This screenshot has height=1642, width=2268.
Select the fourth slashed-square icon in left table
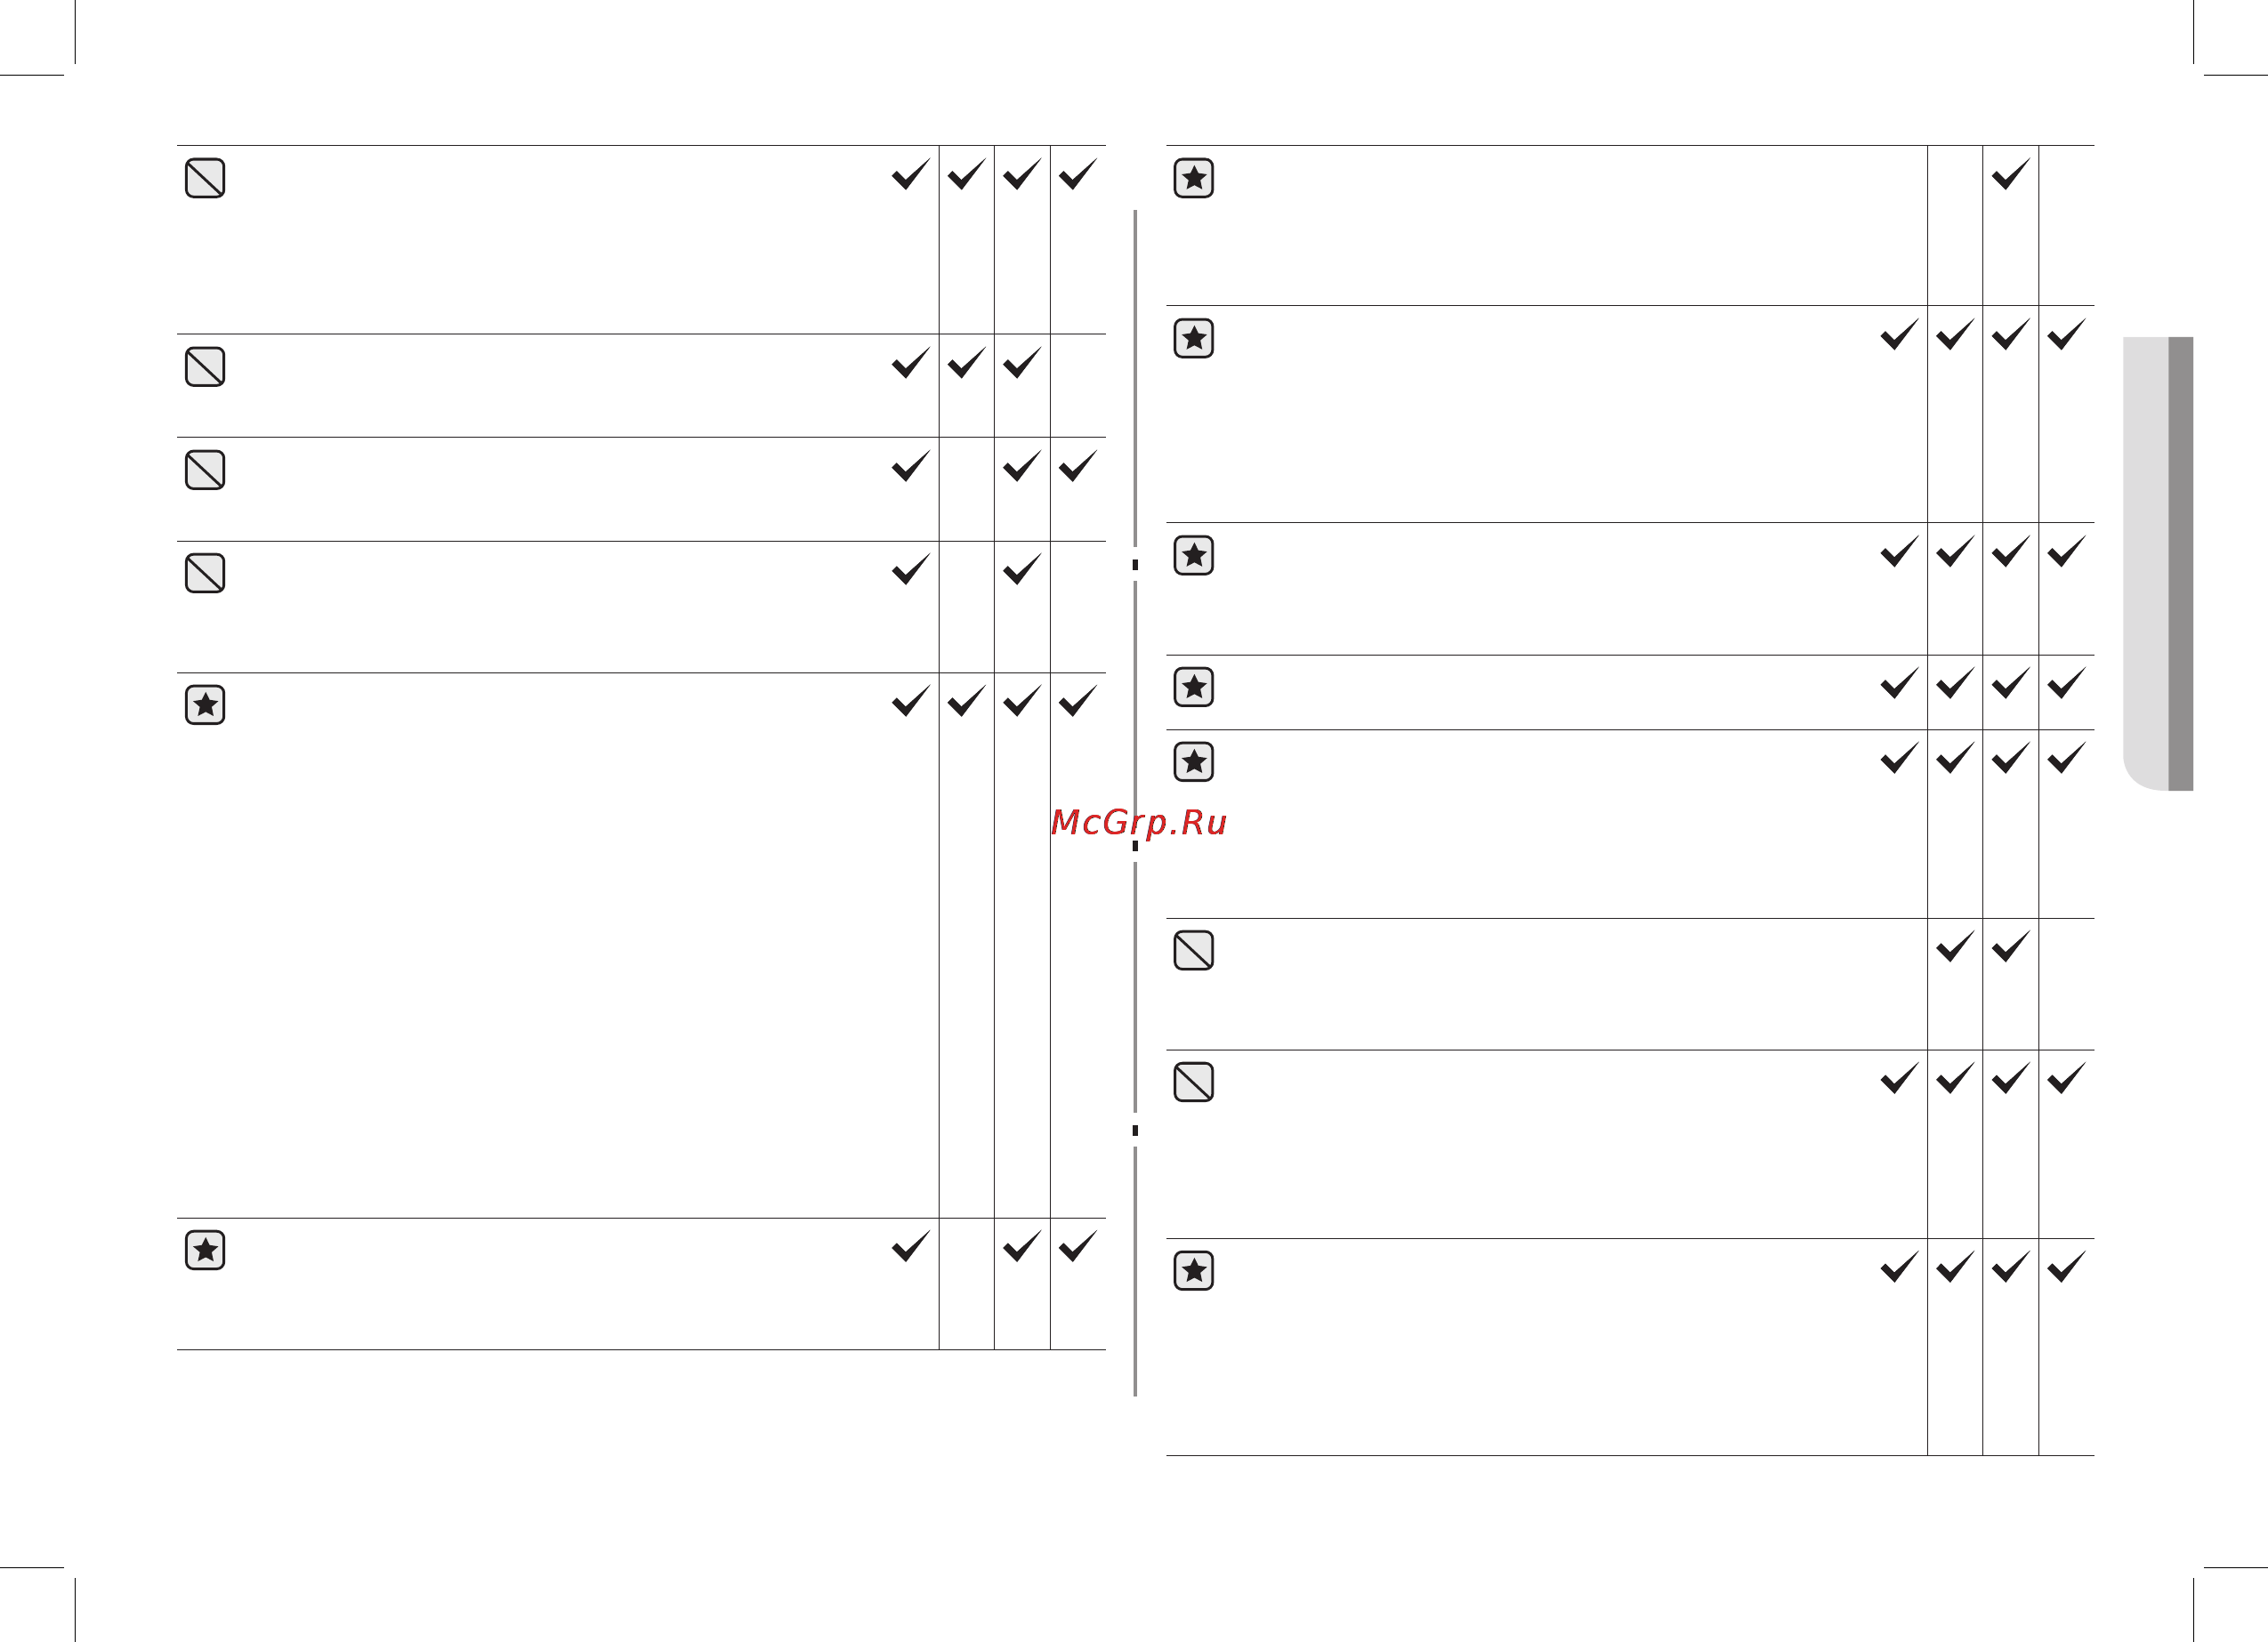(205, 573)
